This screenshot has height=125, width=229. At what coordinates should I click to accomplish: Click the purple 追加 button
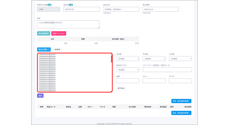tap(40, 96)
